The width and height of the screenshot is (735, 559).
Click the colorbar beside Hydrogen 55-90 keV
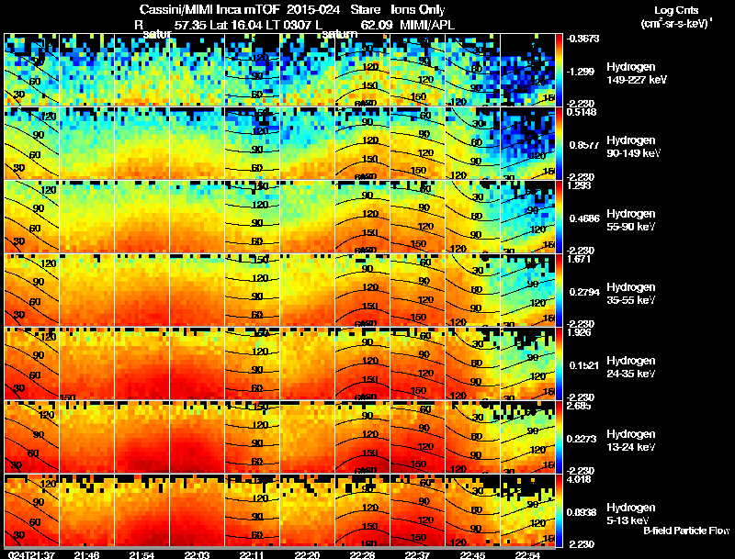point(559,217)
